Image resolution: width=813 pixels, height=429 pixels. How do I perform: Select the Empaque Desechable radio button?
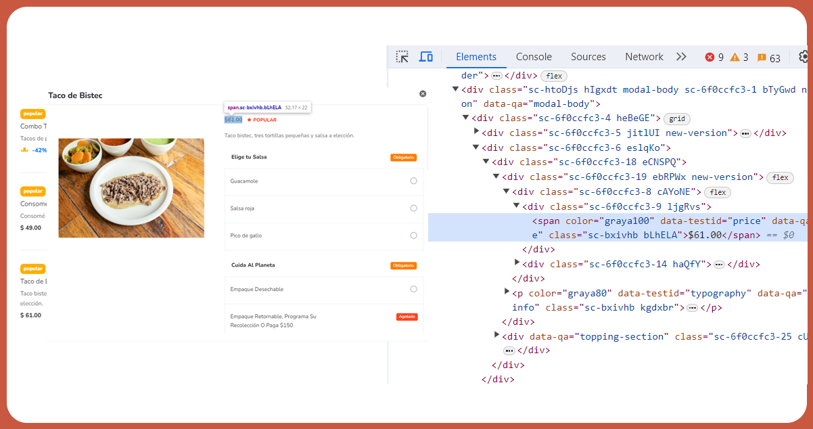pyautogui.click(x=413, y=289)
